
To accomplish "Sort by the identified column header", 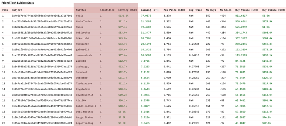I will (x=107, y=10).
